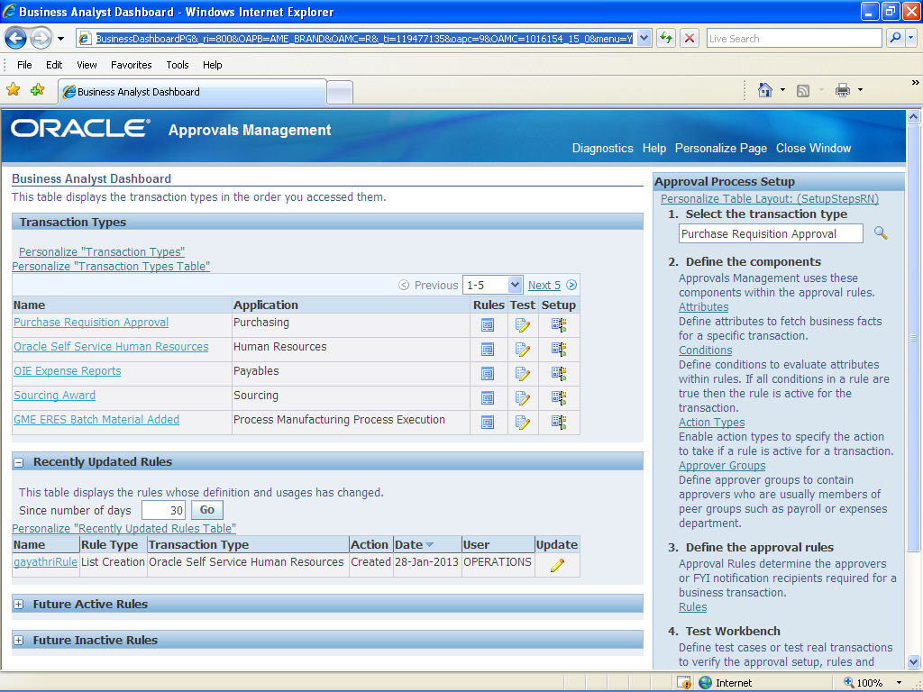This screenshot has height=692, width=923.
Task: Open the Approver Groups link
Action: tap(722, 466)
